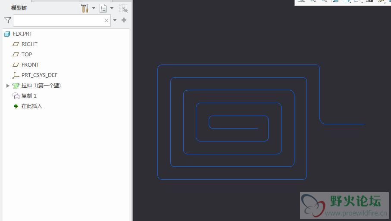Click the green extrude wall feature icon
391x221 pixels.
[16, 86]
